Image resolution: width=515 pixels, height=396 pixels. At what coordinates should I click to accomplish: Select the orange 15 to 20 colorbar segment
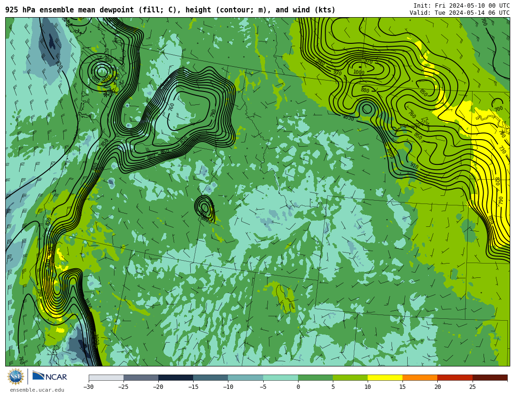point(420,377)
